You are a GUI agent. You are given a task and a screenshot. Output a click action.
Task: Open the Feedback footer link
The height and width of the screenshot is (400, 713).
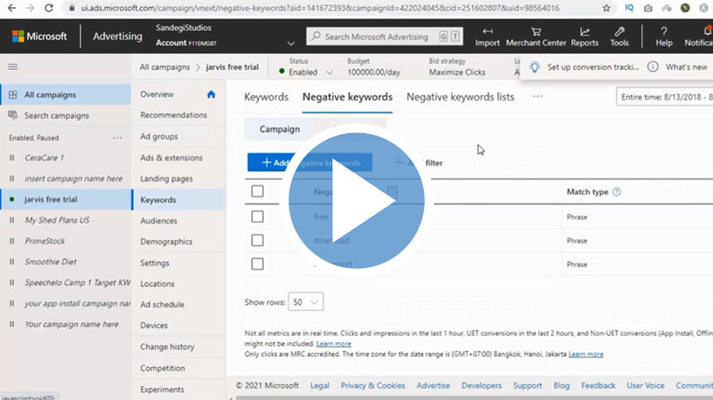tap(598, 386)
